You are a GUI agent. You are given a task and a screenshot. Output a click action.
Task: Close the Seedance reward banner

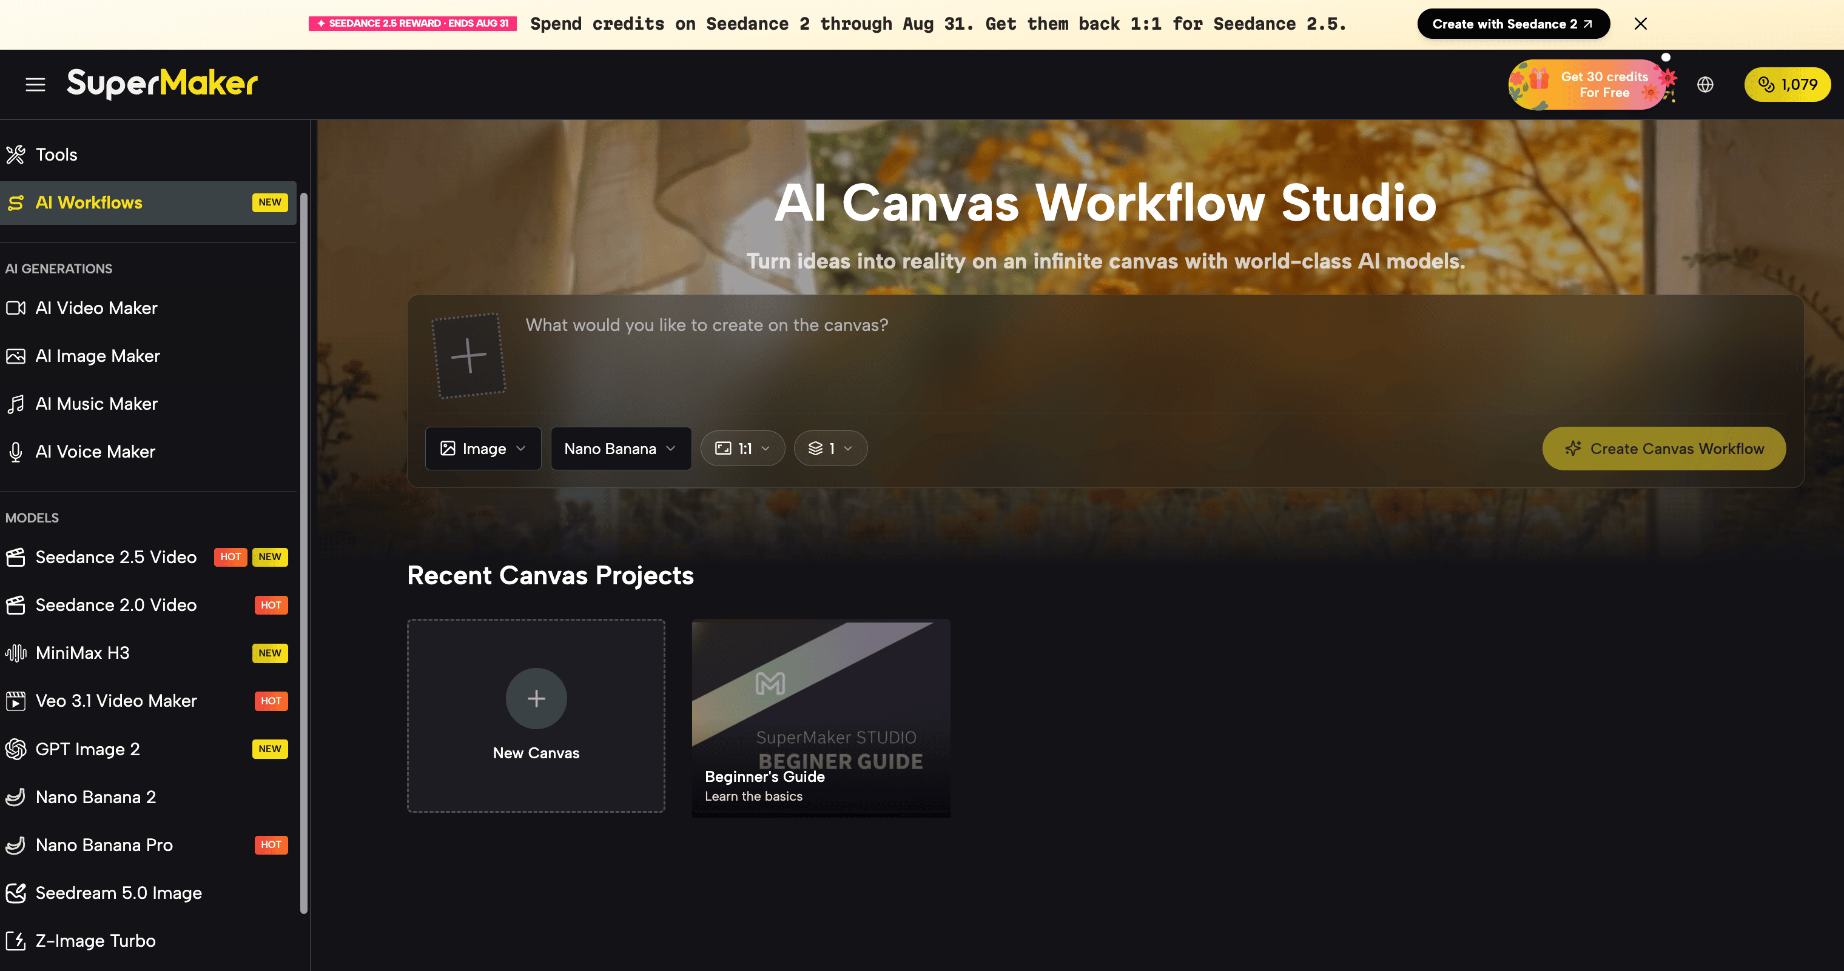tap(1641, 24)
